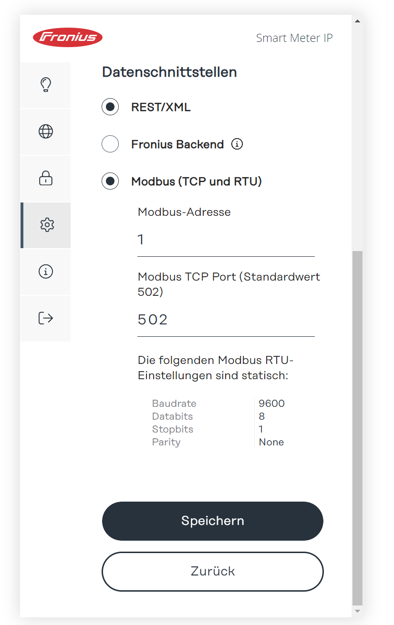This screenshot has height=625, width=394.
Task: Show info next to Fronius Backend
Action: [x=237, y=144]
